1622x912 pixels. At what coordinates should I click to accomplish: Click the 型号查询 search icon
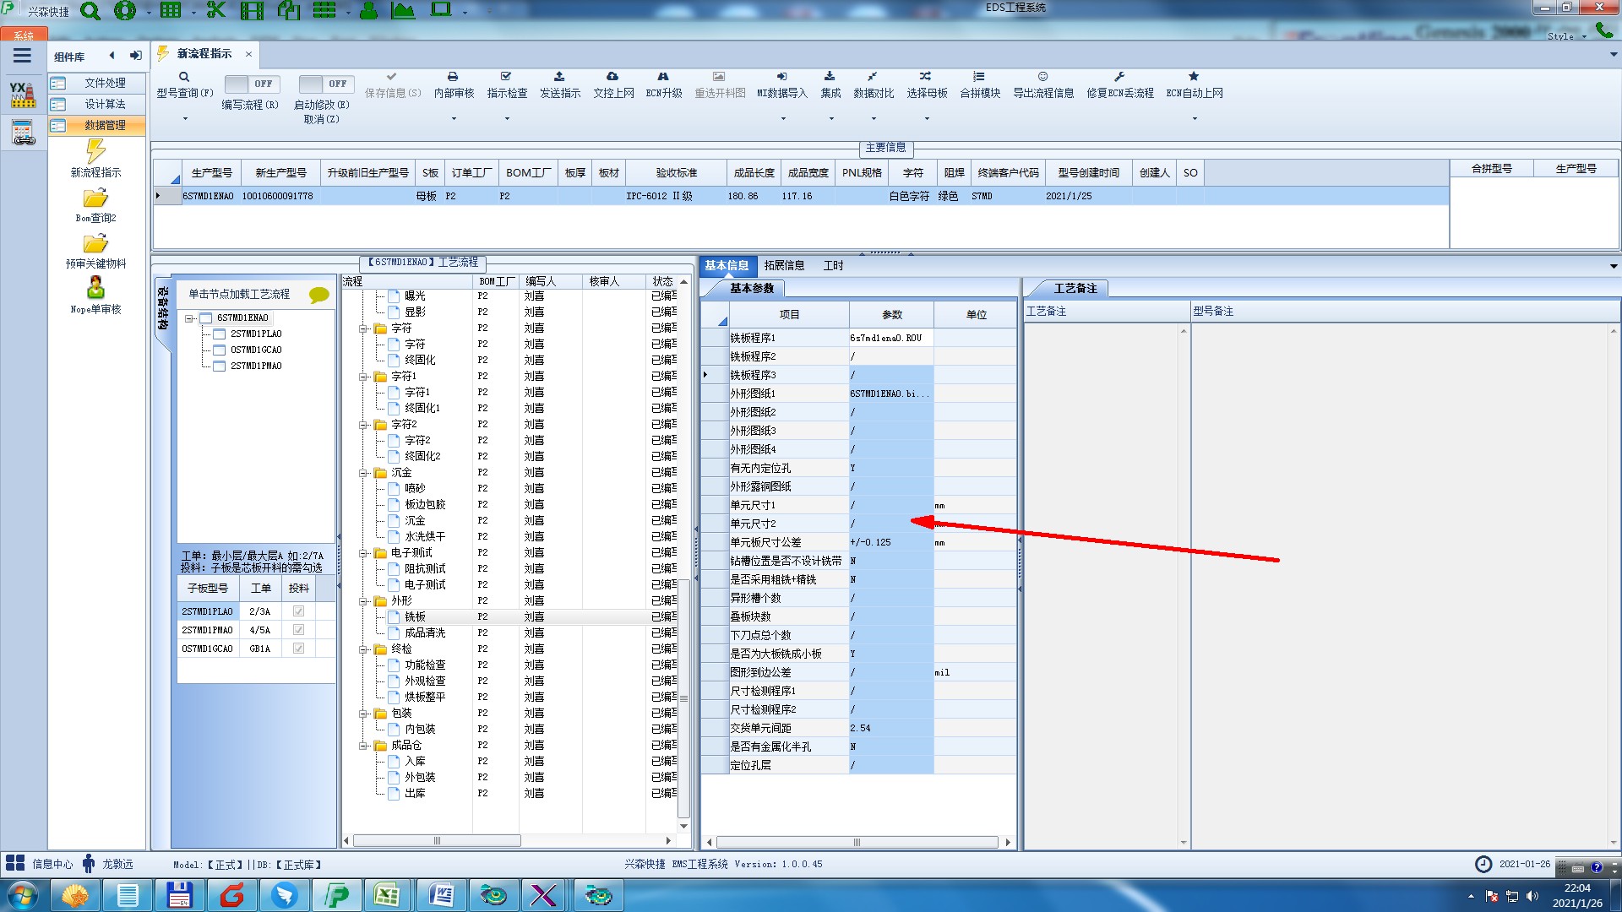183,77
